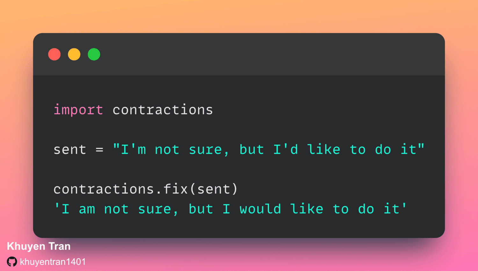Click the green maximize dot

pos(94,54)
